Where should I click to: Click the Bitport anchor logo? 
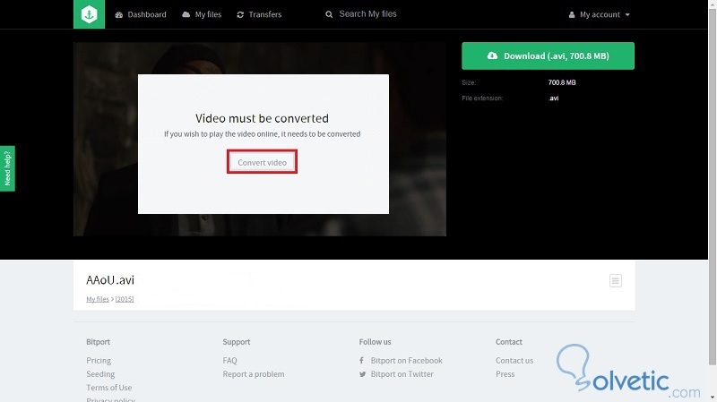coord(89,14)
